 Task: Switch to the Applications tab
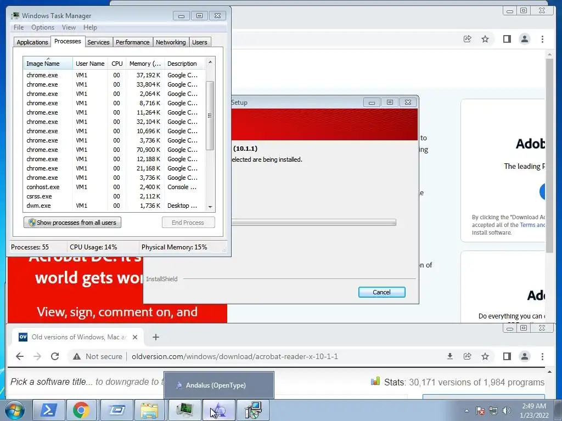click(32, 42)
